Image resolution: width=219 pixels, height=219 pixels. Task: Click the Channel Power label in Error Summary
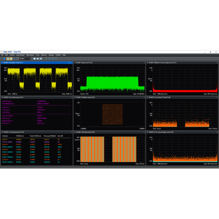pos(6,101)
